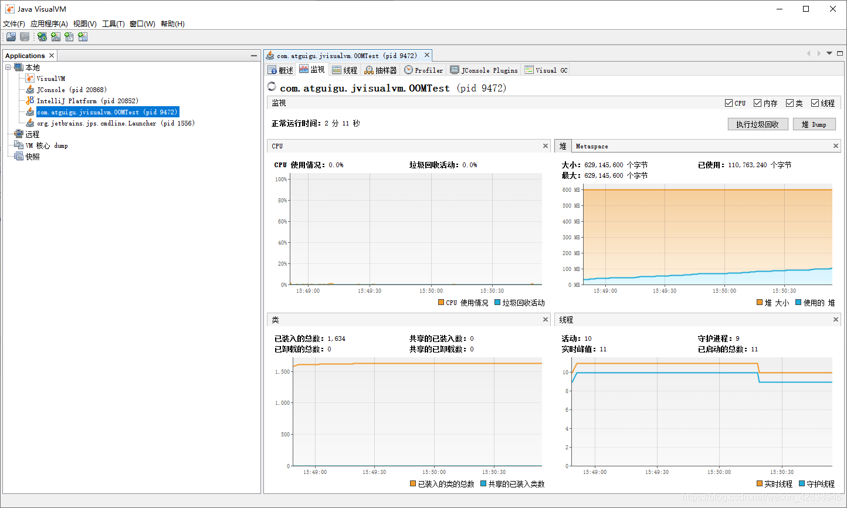Click the 快照 snapshots node icon
Screen dimensions: 847x508
point(19,156)
